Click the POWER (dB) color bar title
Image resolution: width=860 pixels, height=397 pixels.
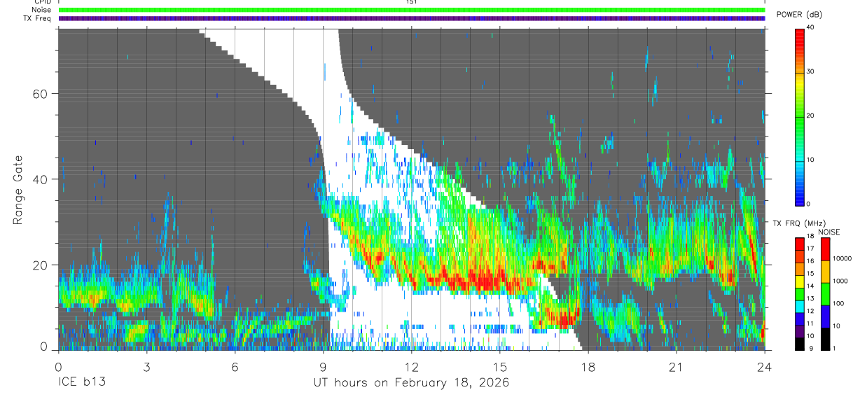[800, 15]
